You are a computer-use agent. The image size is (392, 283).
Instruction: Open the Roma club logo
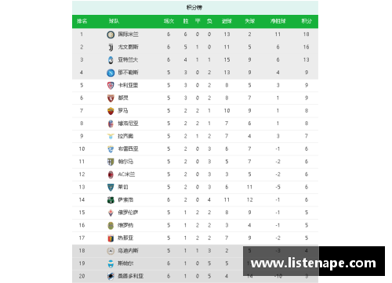[x=111, y=111]
